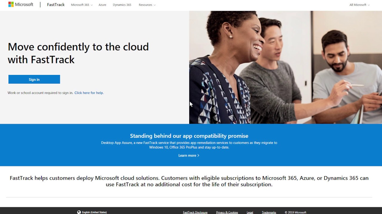382x214 pixels.
Task: Open the FastTrack Disclosure footer link
Action: (195, 213)
